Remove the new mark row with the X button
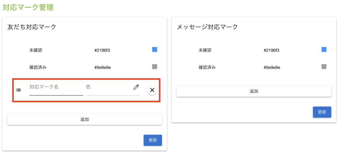 152,90
